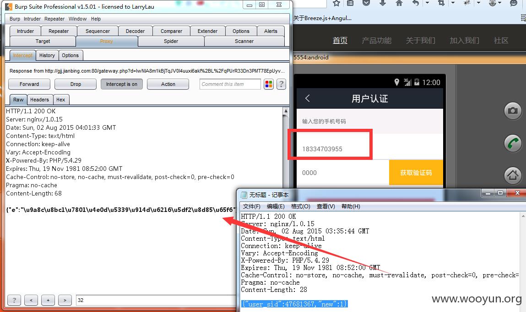526x312 pixels.
Task: Open Notepad 编辑(E) menu
Action: 276,206
